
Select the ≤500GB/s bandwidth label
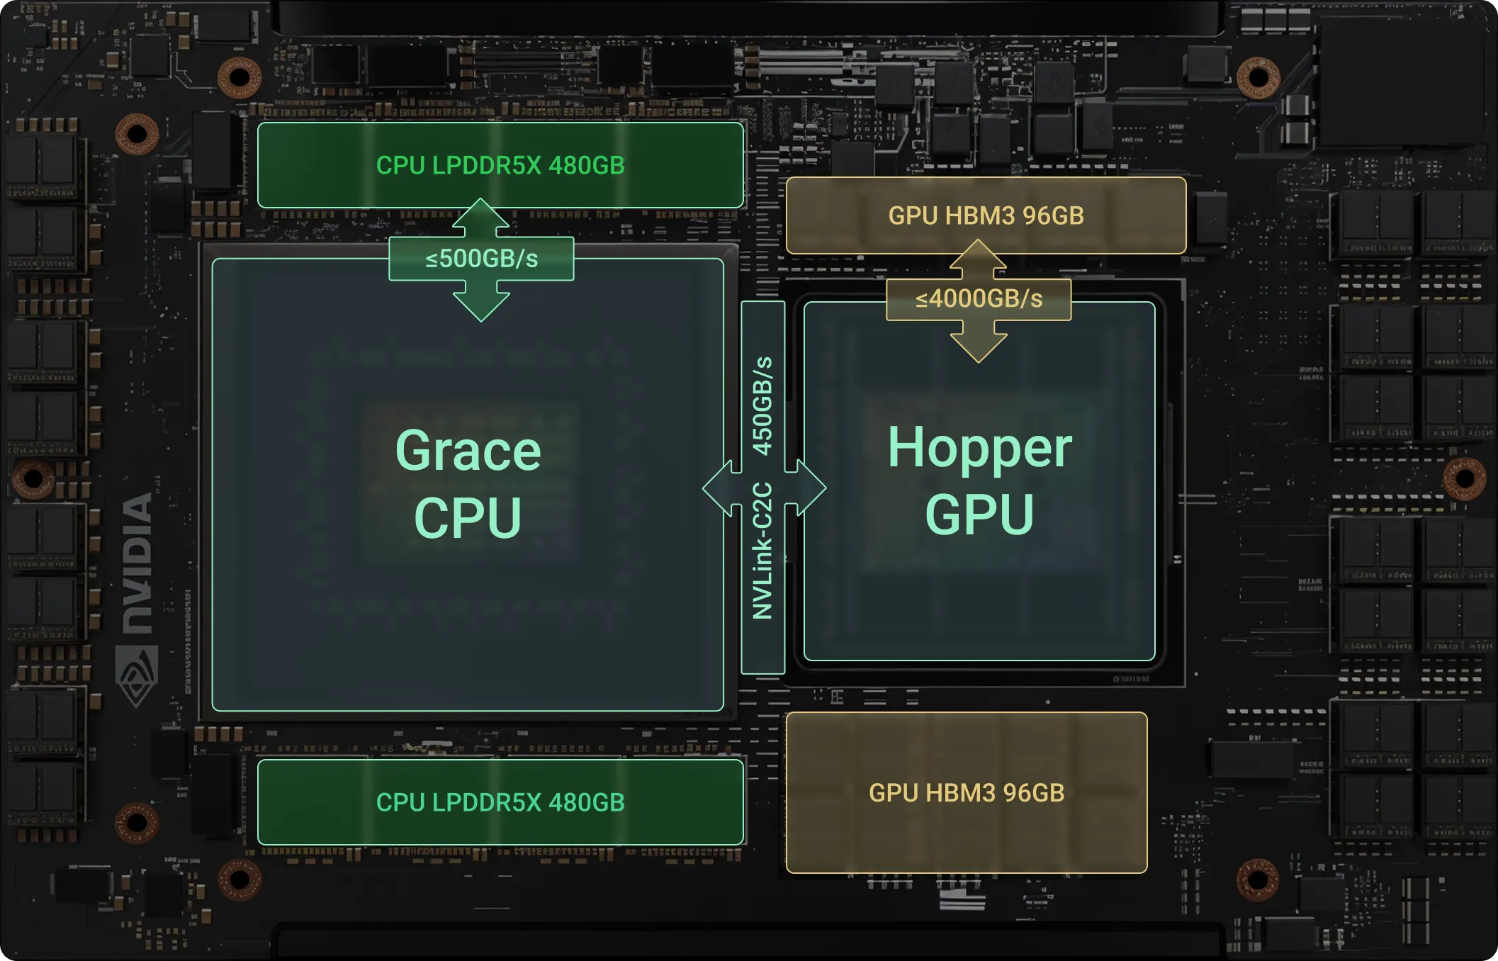point(481,259)
